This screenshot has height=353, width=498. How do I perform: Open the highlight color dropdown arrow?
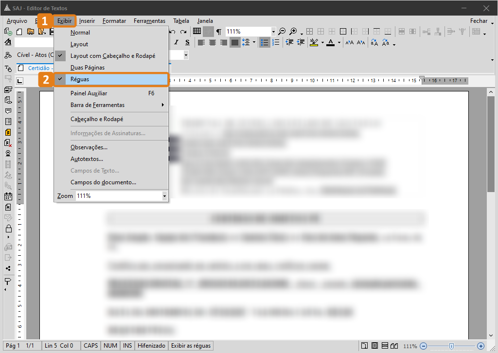(x=322, y=42)
